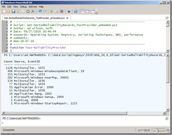Click the 'Count' column header in output
Screen dimensions: 172x135
tap(8, 62)
